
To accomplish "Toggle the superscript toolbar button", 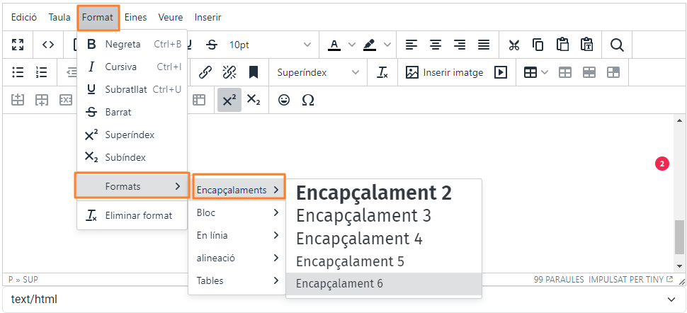I will click(229, 101).
